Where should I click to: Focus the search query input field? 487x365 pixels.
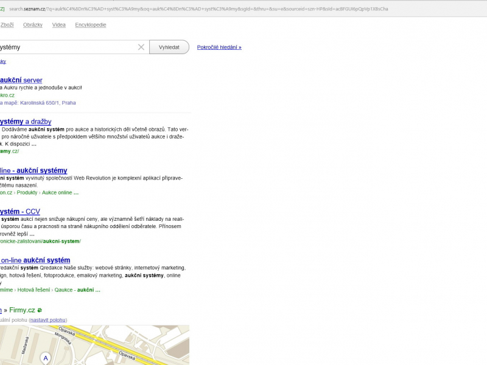pos(67,47)
